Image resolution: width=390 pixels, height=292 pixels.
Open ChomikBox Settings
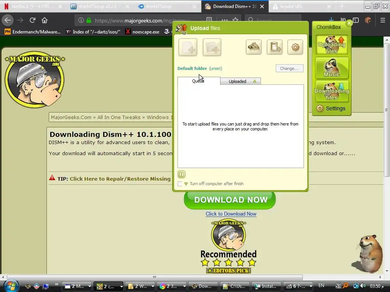click(331, 108)
